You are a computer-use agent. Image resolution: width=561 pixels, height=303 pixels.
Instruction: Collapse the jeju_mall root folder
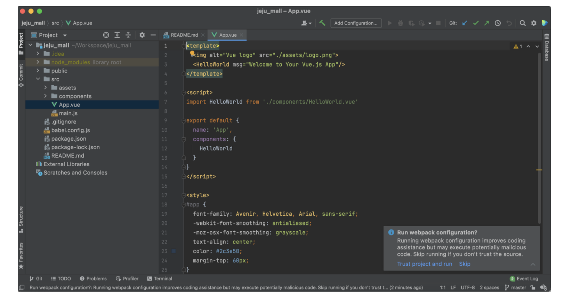[x=30, y=45]
